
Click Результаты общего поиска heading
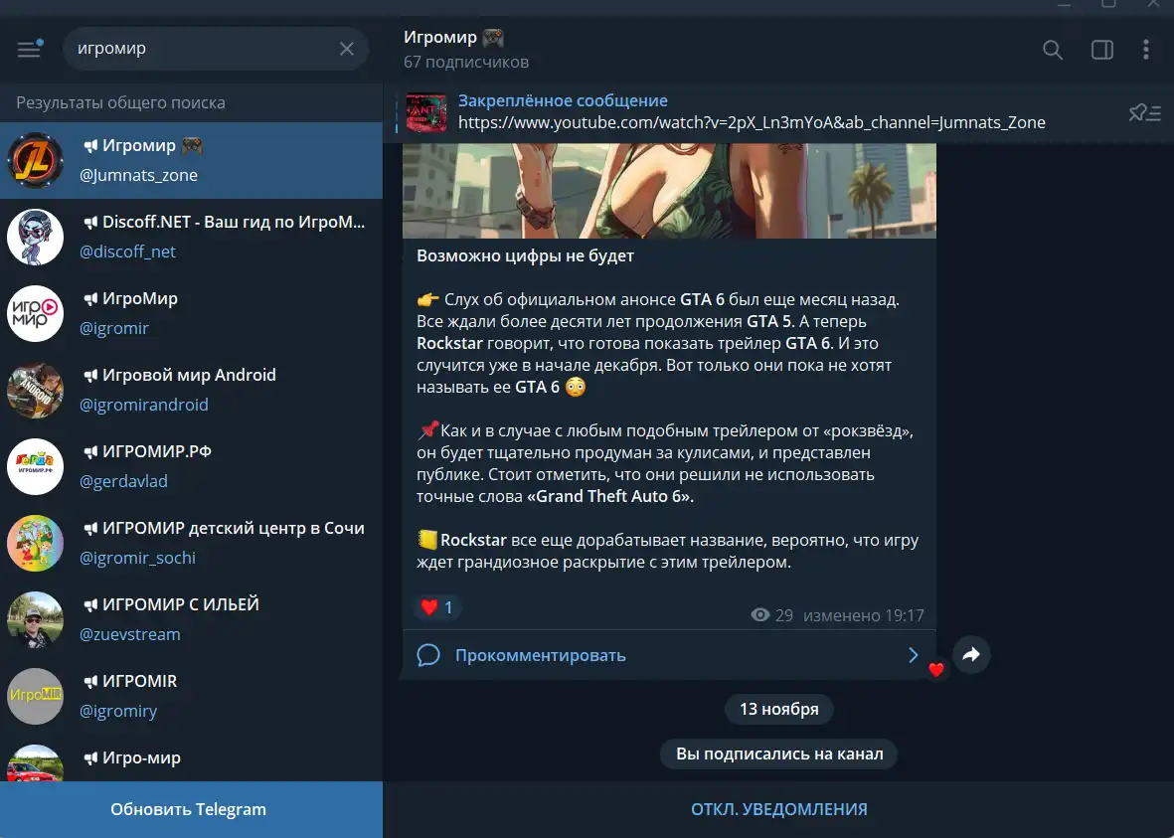point(120,102)
